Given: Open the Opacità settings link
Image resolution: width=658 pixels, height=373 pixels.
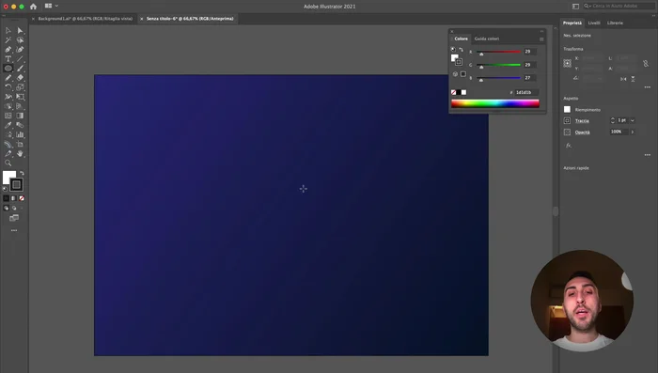Looking at the screenshot, I should [582, 132].
